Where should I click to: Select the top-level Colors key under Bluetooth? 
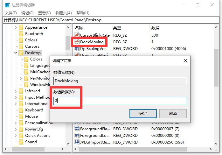tap(31, 40)
